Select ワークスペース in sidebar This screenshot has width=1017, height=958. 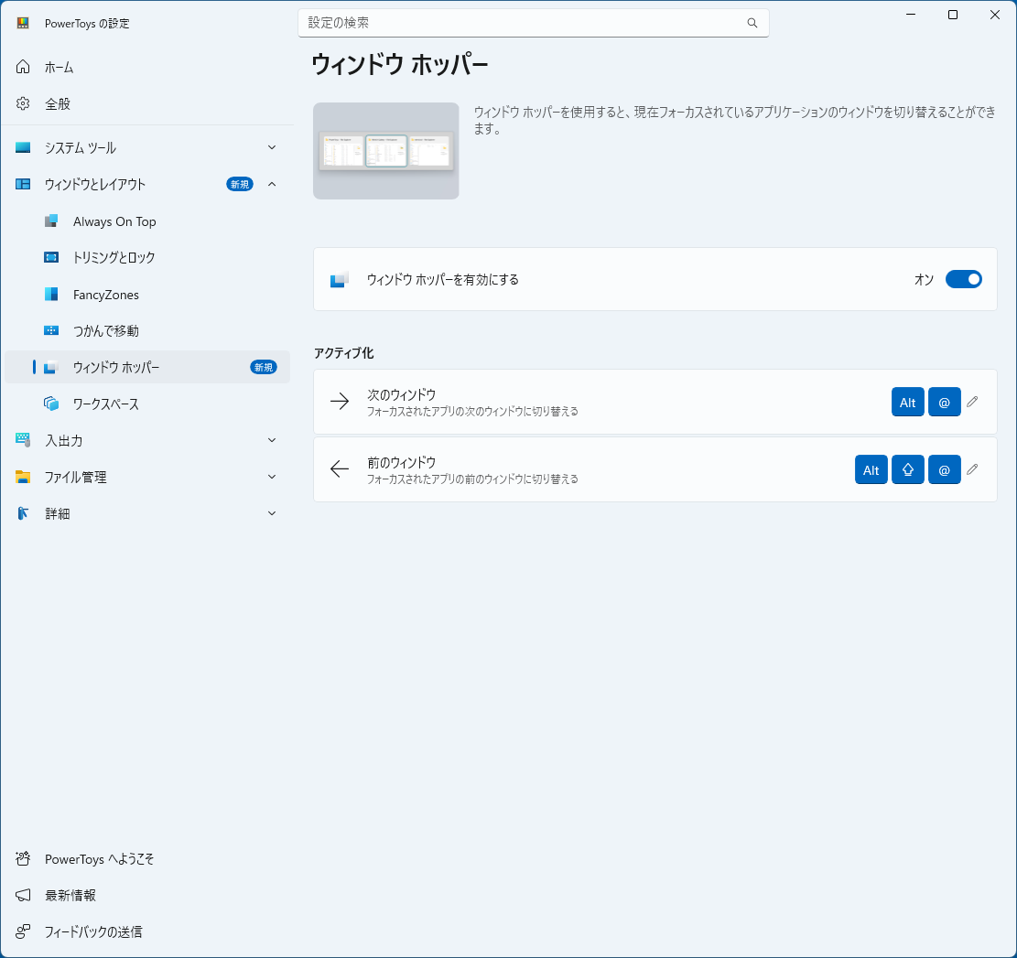[147, 404]
